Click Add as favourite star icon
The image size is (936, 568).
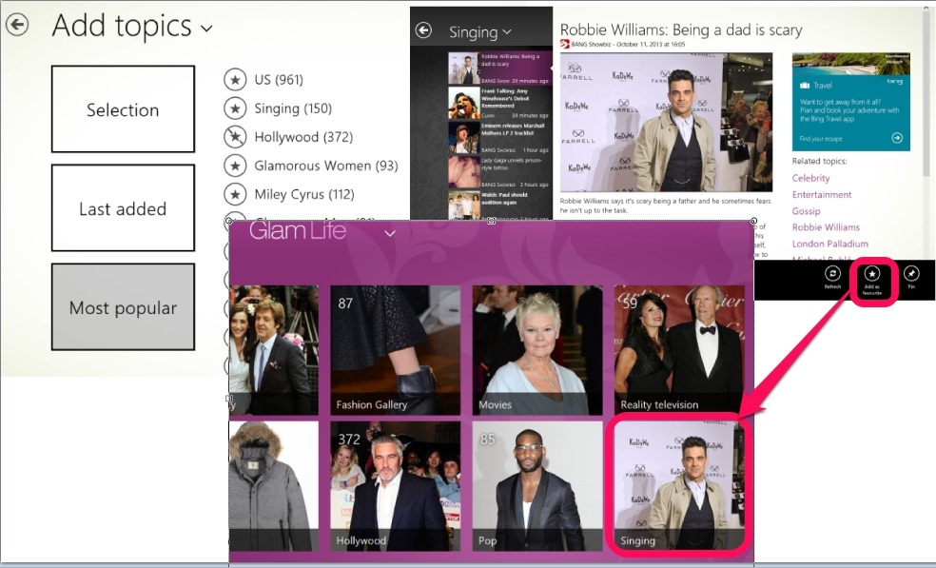point(872,274)
